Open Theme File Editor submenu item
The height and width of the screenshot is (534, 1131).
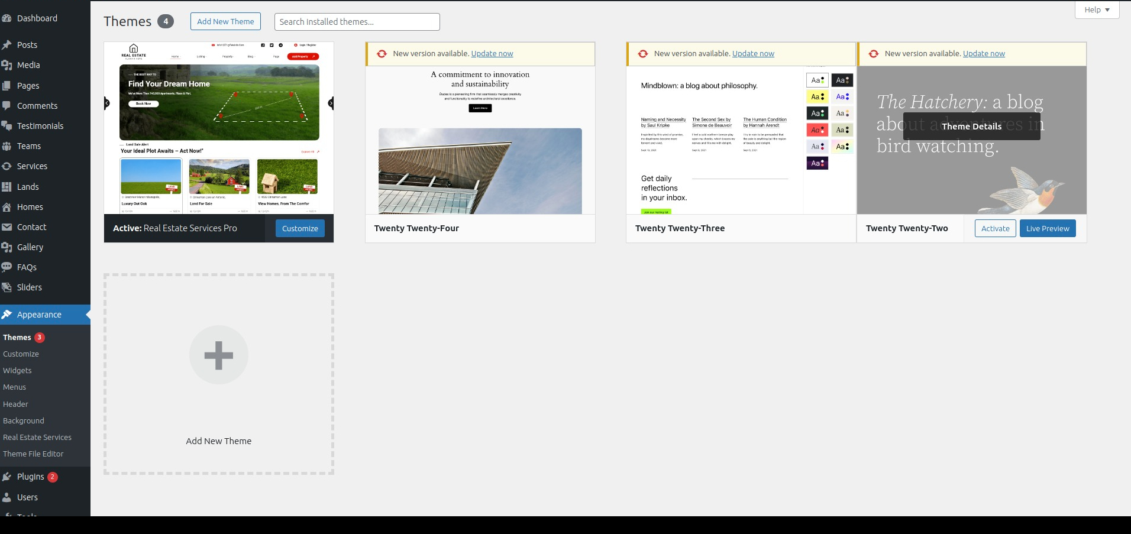[33, 454]
